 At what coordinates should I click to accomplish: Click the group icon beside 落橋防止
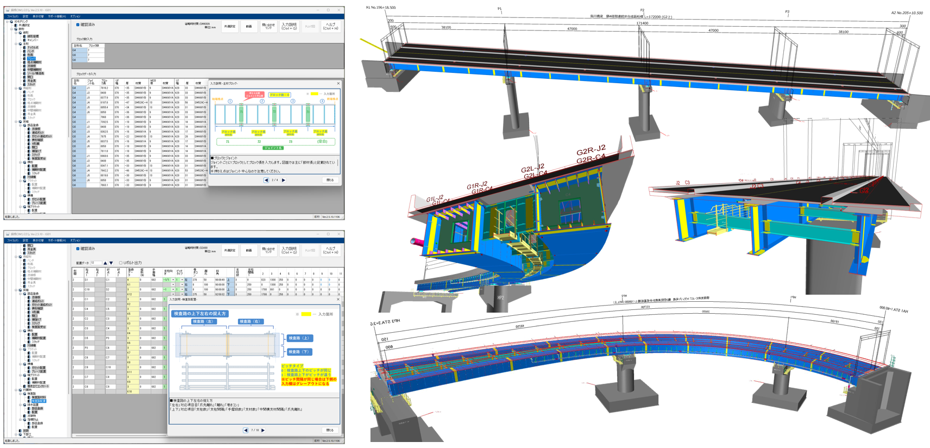point(24,420)
